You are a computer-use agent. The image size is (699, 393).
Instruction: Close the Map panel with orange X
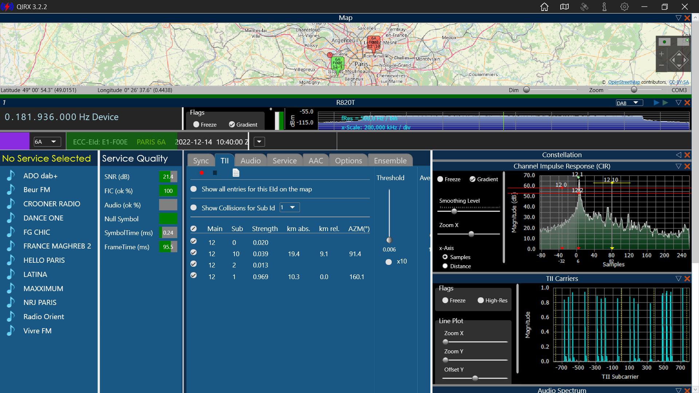coord(687,18)
